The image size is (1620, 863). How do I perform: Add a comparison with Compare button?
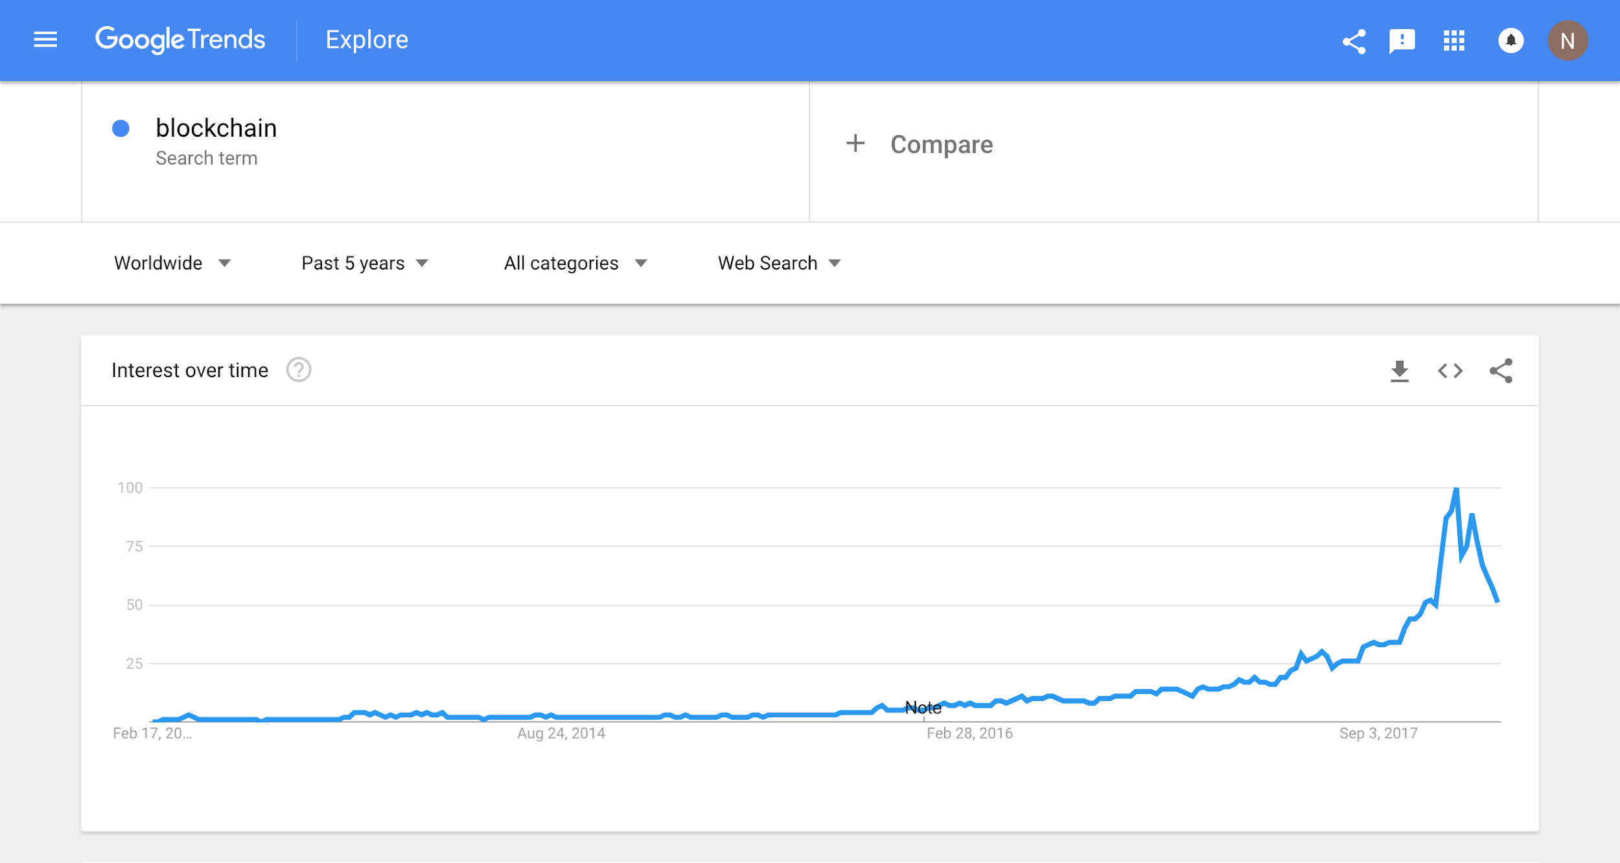pyautogui.click(x=920, y=144)
